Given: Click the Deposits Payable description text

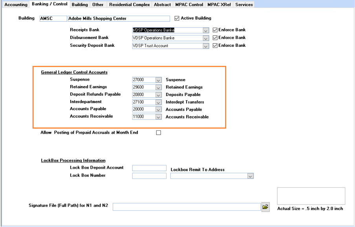Looking at the screenshot, I should coord(183,94).
